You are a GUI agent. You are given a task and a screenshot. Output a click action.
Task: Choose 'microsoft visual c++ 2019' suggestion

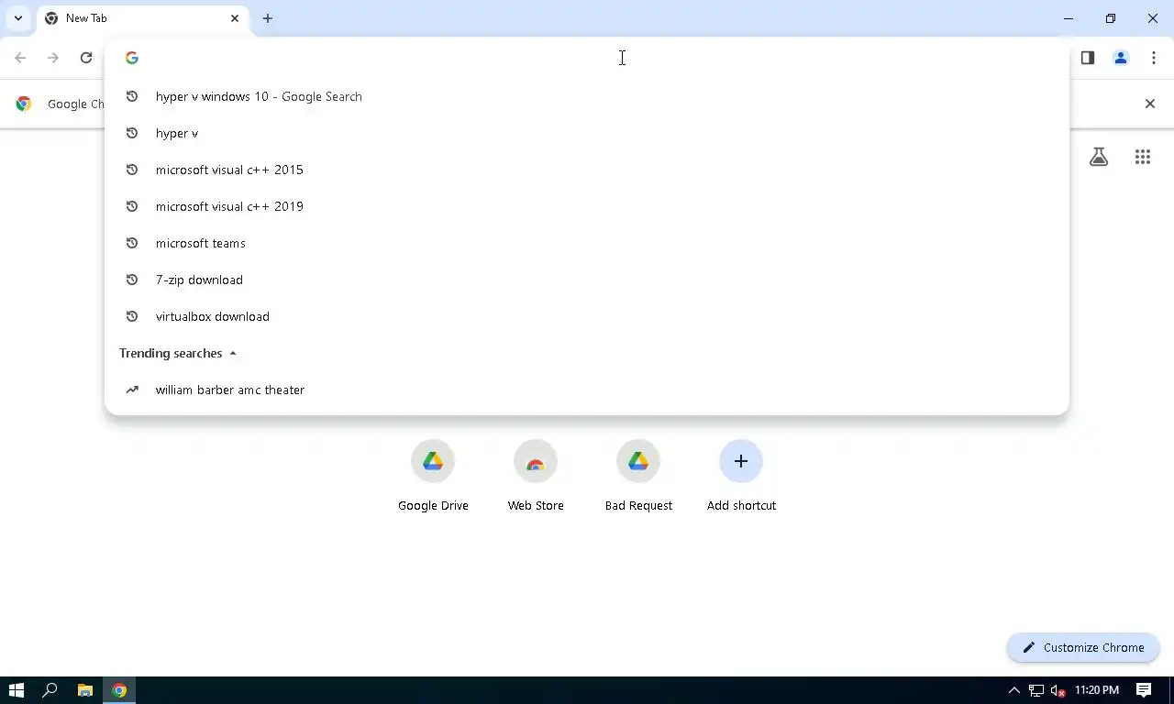click(587, 206)
